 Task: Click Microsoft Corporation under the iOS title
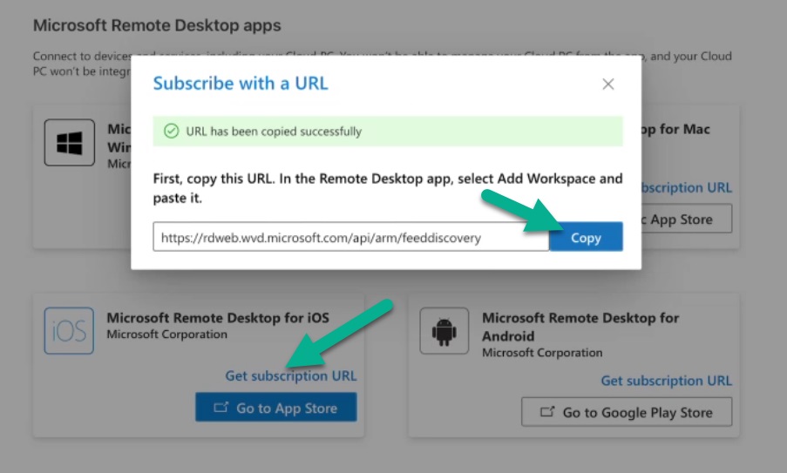pyautogui.click(x=166, y=334)
